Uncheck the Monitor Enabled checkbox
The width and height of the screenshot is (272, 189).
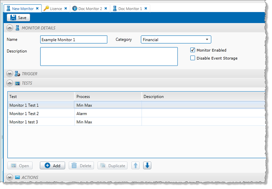click(192, 50)
